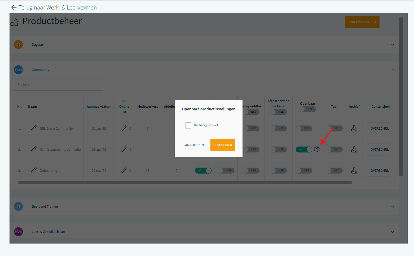Image resolution: width=414 pixels, height=256 pixels.
Task: Click the pencil icon beside Onboarding name
Action: coord(34,171)
